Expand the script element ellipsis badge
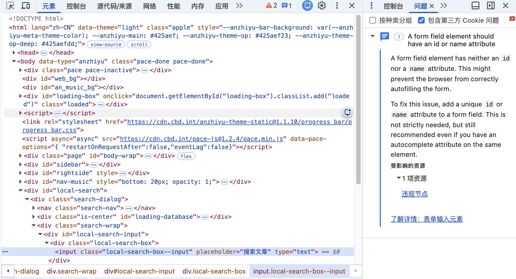 point(58,113)
